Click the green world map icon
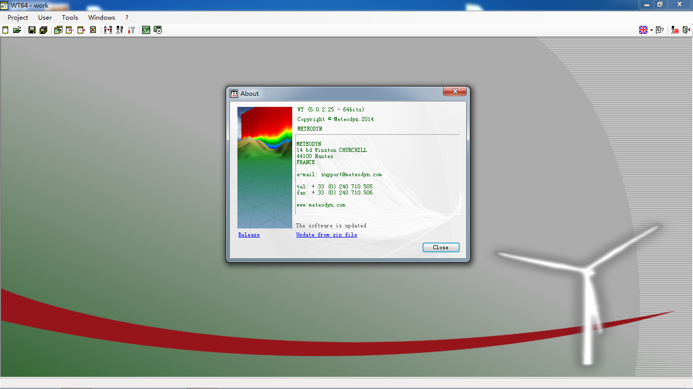 (x=146, y=30)
